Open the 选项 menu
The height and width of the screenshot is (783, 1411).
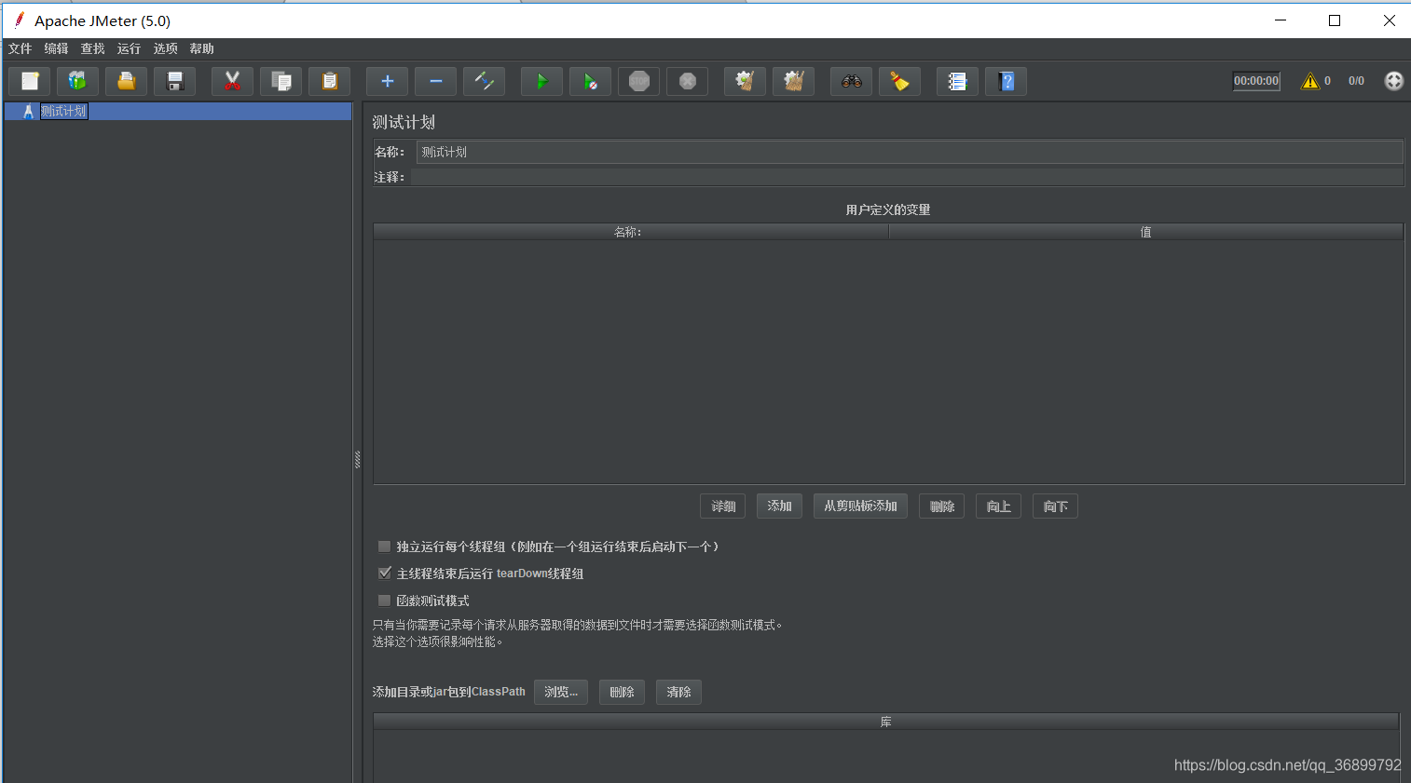[x=165, y=48]
